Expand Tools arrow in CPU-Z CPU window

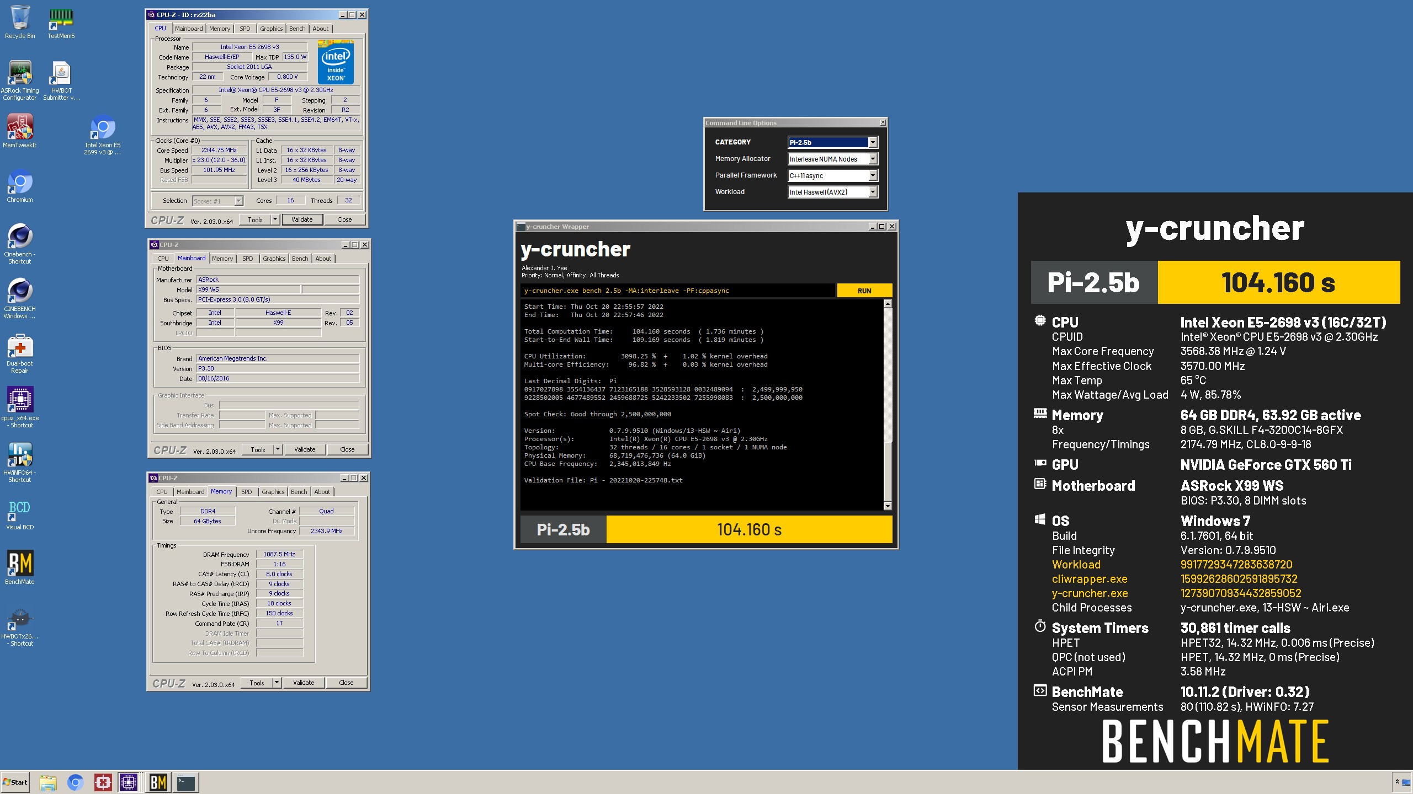tap(275, 219)
